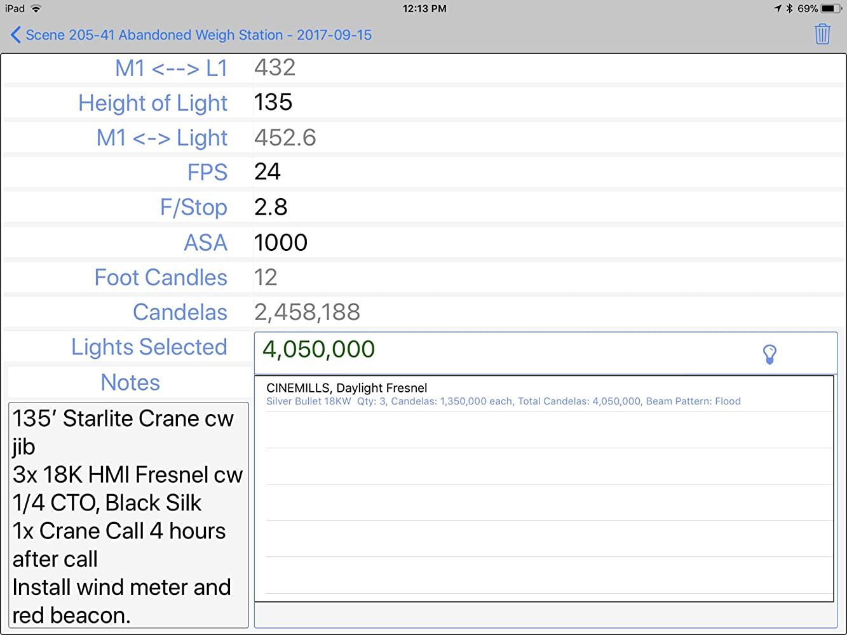This screenshot has width=847, height=635.
Task: Tap the light bulb selection icon
Action: coord(769,354)
